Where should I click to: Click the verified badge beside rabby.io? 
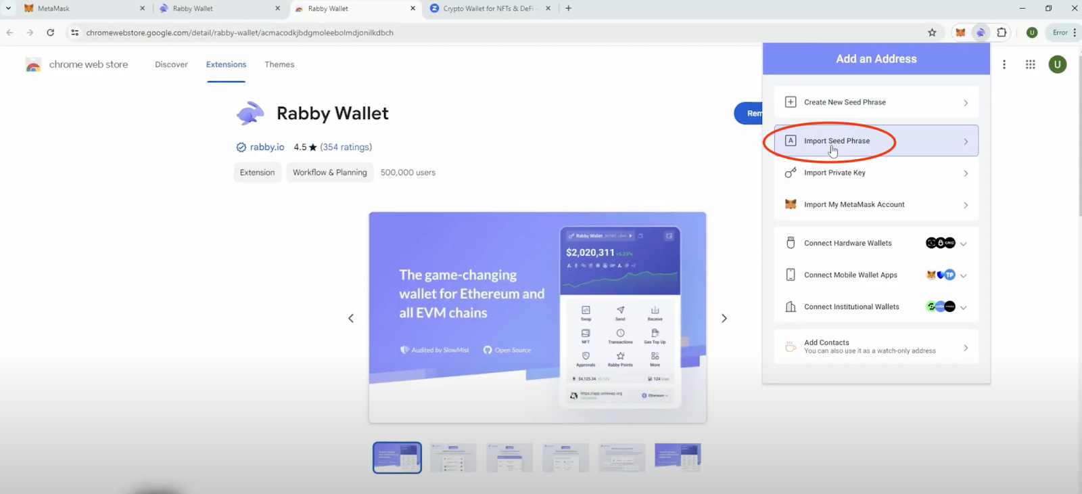(241, 147)
